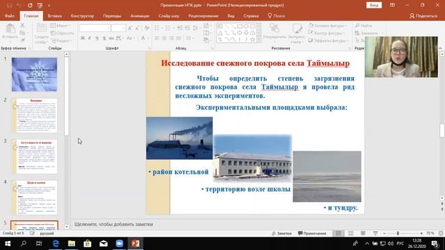Open the Change Case (Aa) dropdown

click(130, 38)
